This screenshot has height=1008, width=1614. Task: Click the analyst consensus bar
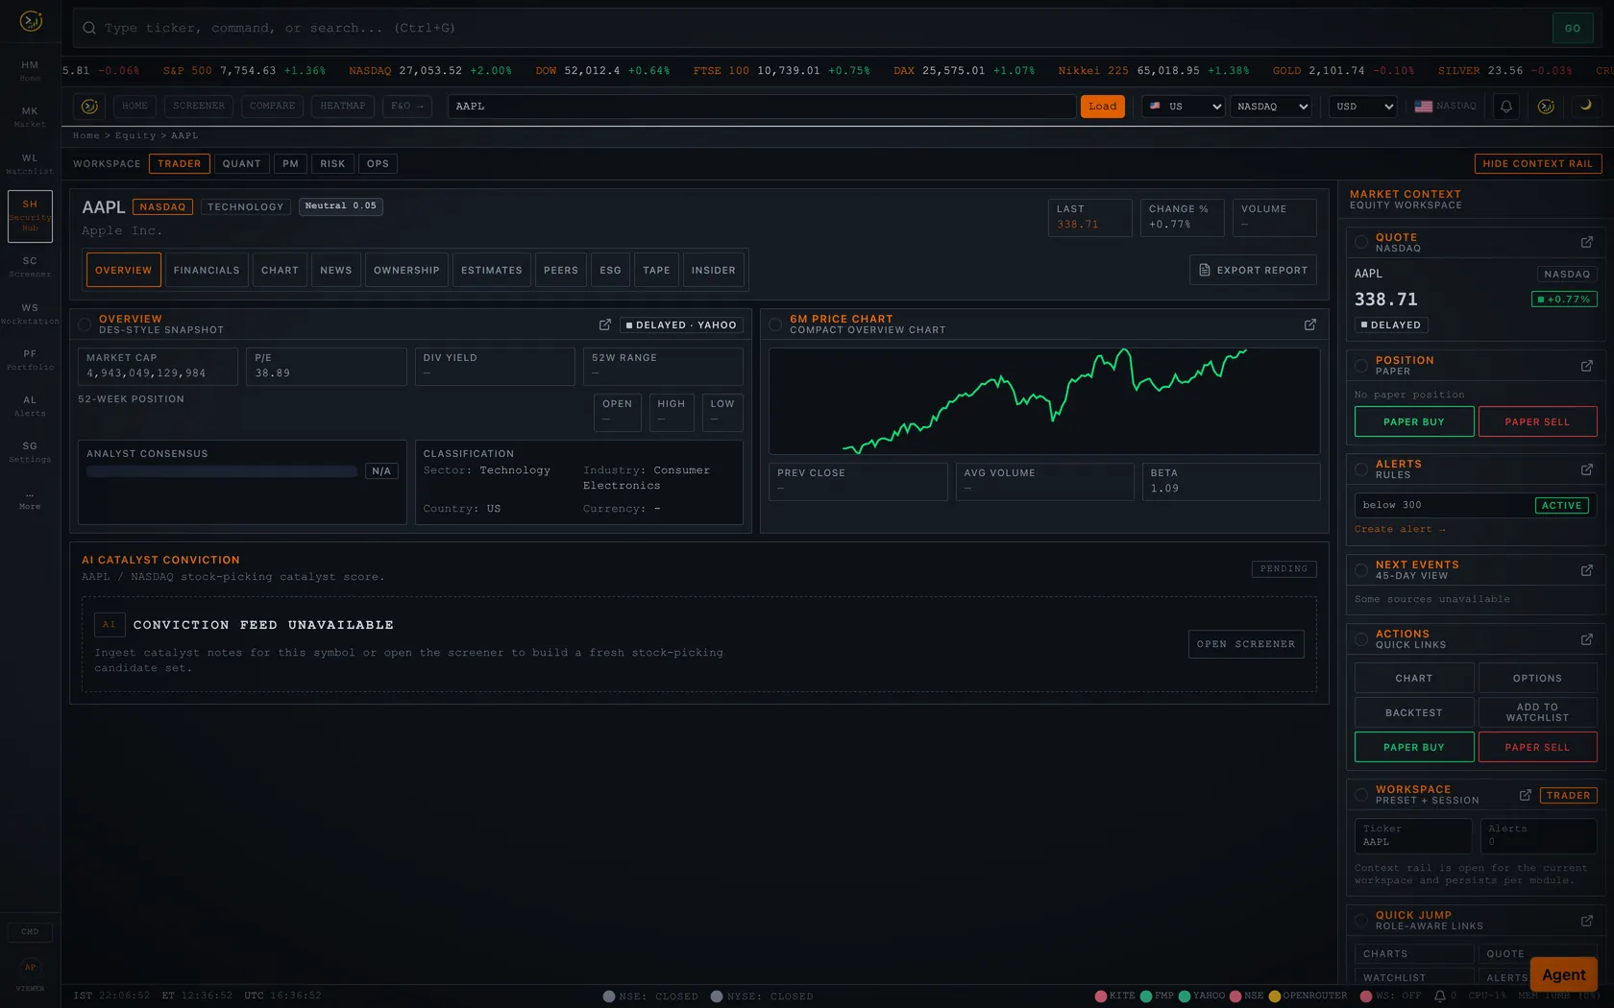point(222,471)
